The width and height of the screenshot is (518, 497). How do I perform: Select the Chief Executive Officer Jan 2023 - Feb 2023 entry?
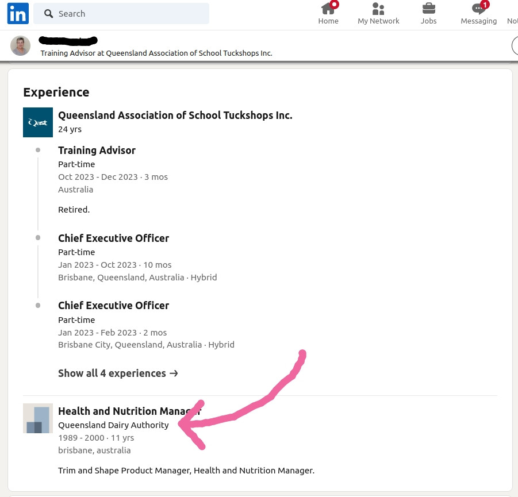tap(114, 306)
